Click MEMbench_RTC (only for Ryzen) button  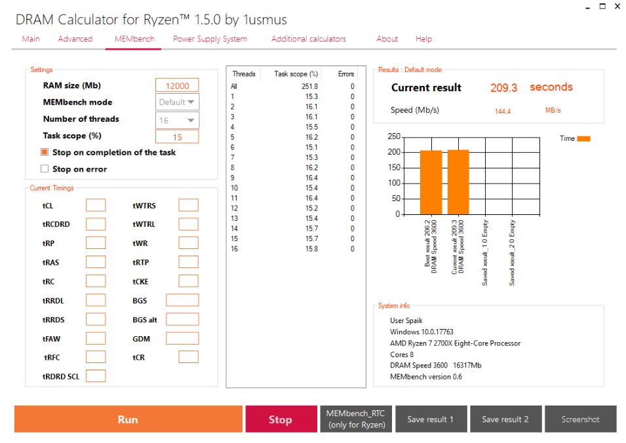coord(356,419)
